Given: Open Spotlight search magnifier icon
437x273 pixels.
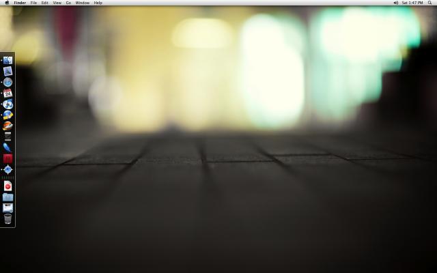Looking at the screenshot, I should click(429, 3).
